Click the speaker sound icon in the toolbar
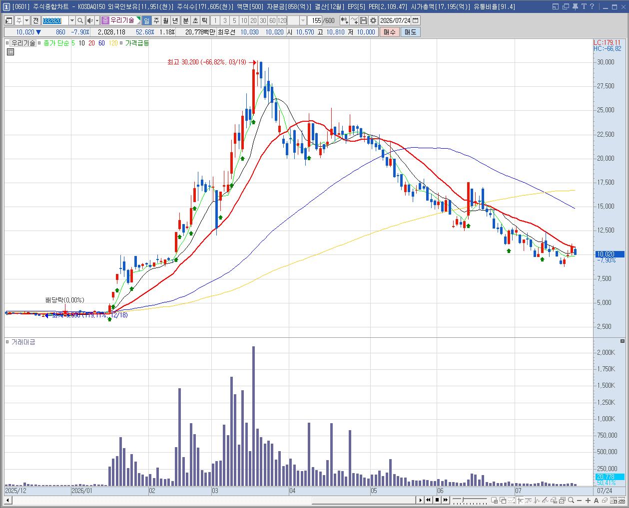629x508 pixels. coord(90,20)
